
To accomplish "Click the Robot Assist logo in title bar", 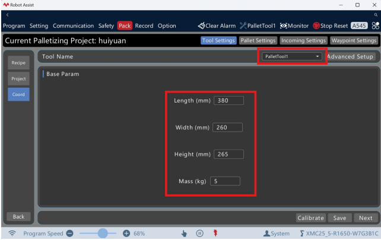I will pos(6,5).
